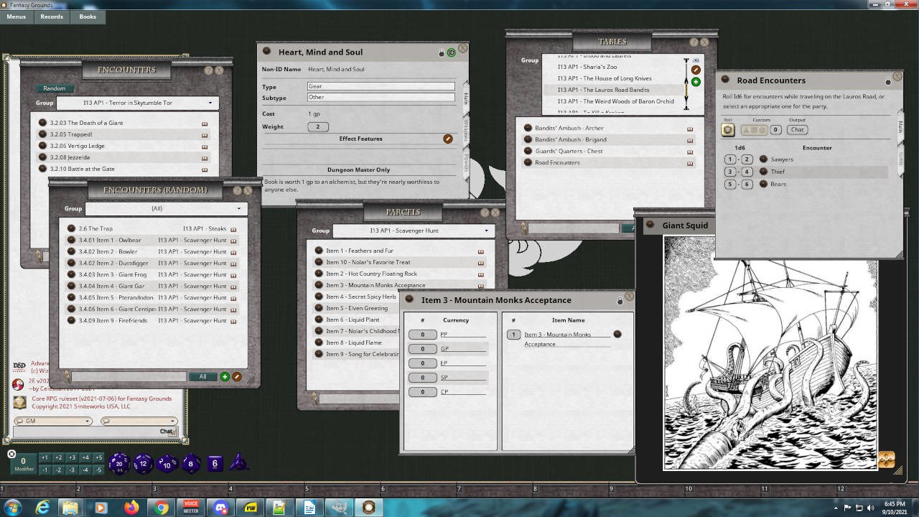
Task: Toggle the ID button on Heart, Mind and Soul
Action: 452,52
